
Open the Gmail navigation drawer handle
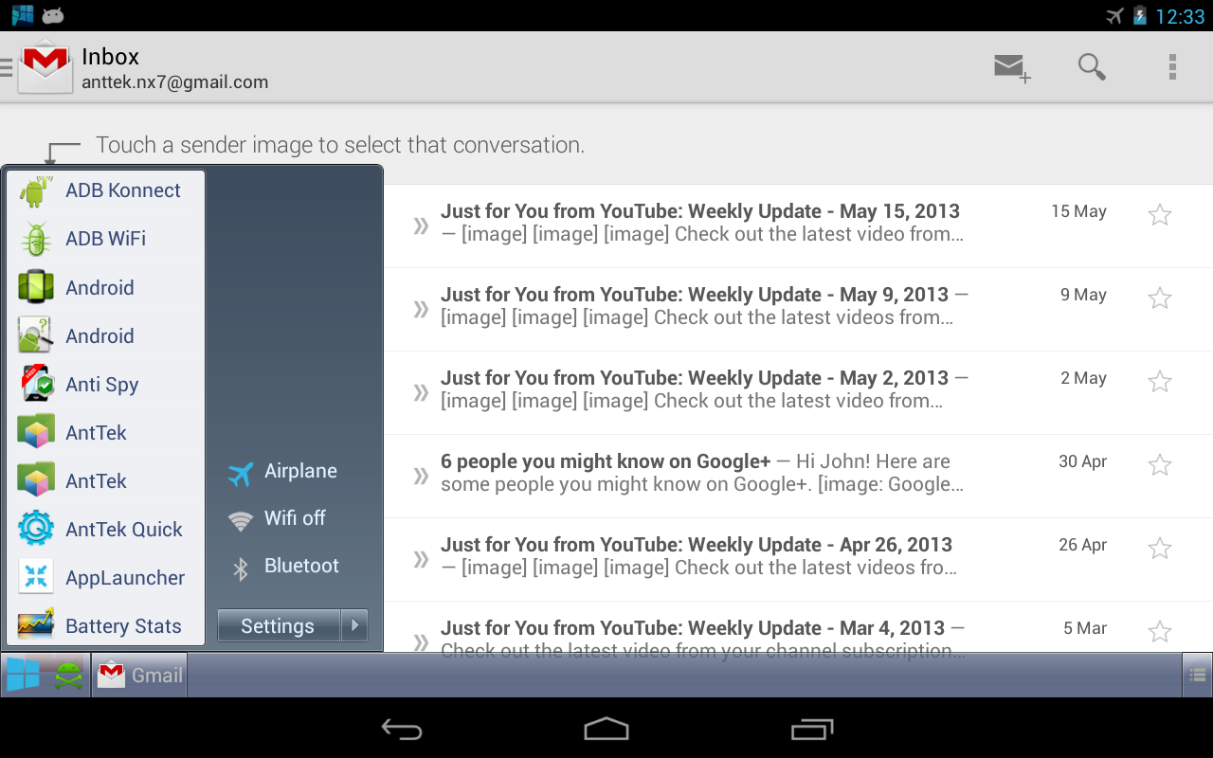[x=6, y=67]
